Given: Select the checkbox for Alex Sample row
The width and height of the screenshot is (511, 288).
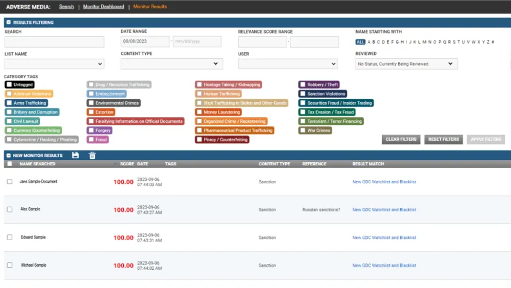Looking at the screenshot, I should (9, 209).
